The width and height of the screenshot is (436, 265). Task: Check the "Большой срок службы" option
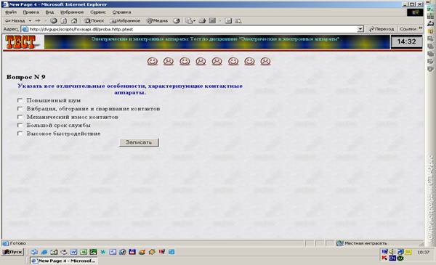pos(20,125)
